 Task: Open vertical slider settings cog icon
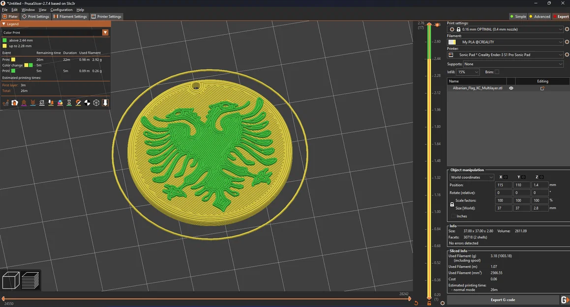[443, 303]
